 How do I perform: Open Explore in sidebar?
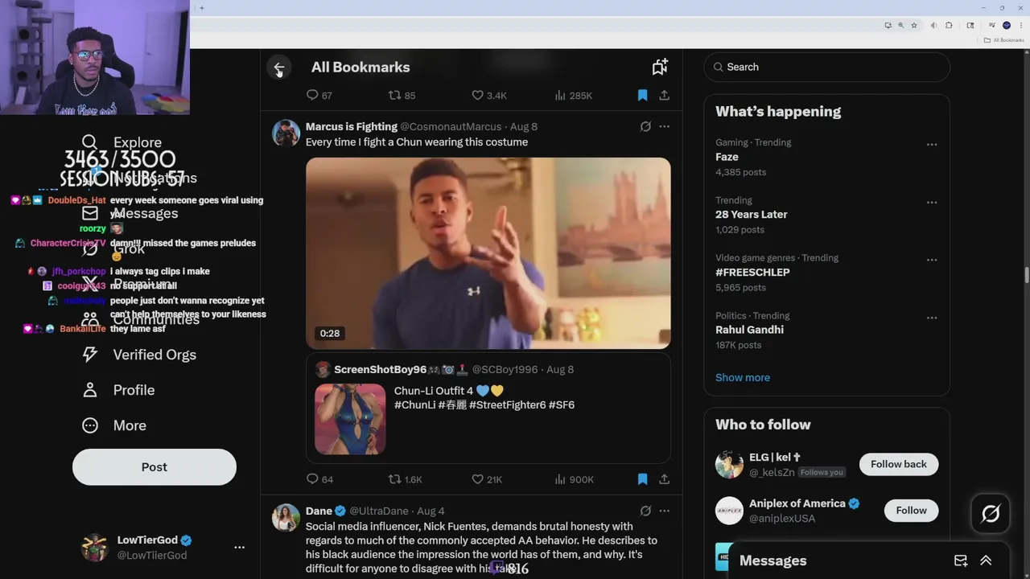point(122,142)
